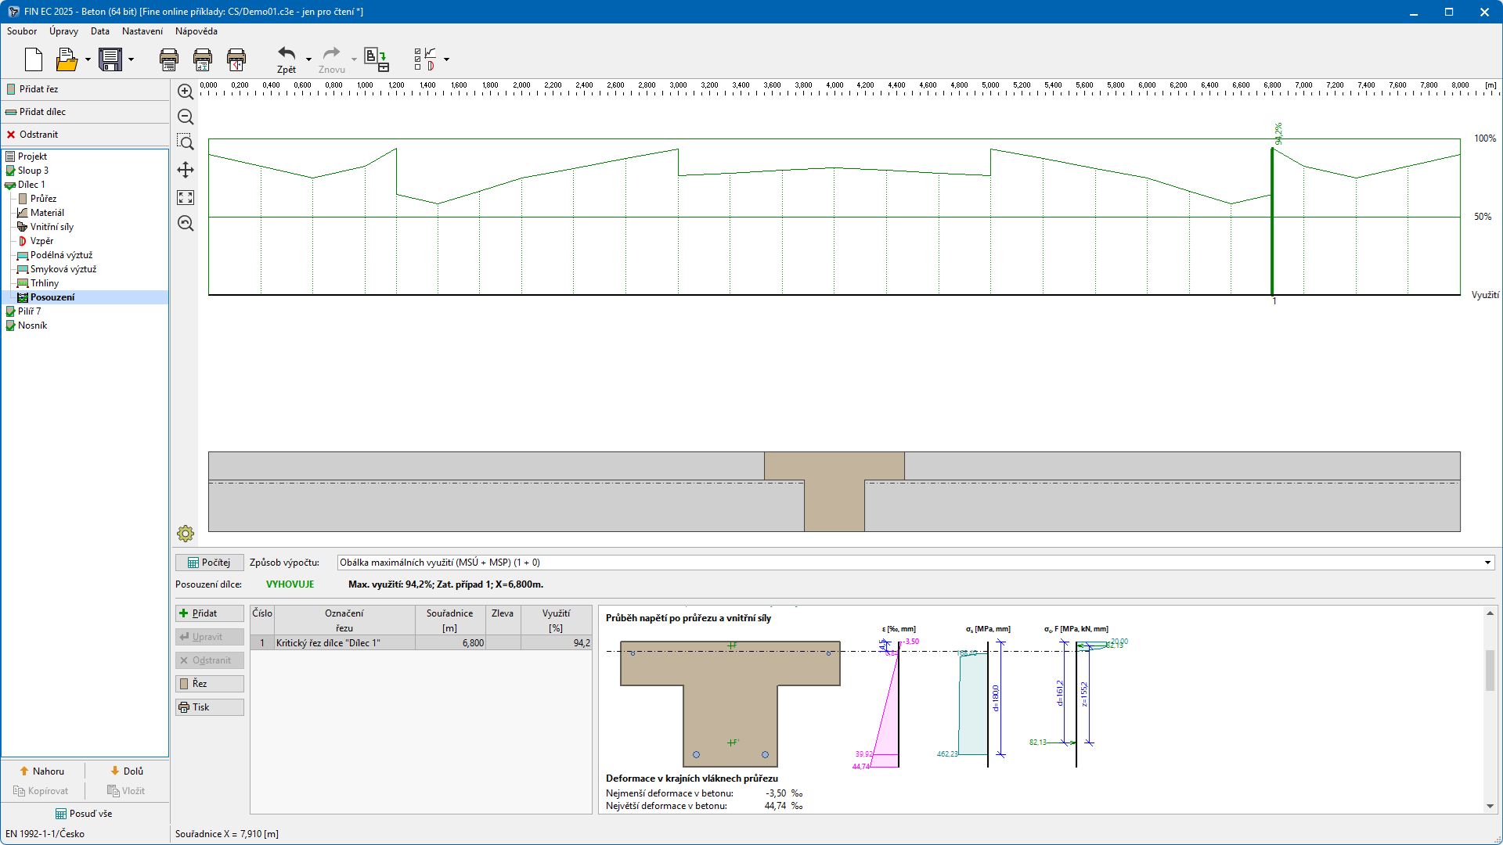Click the zoom out magnifier tool
The width and height of the screenshot is (1503, 845).
[186, 117]
